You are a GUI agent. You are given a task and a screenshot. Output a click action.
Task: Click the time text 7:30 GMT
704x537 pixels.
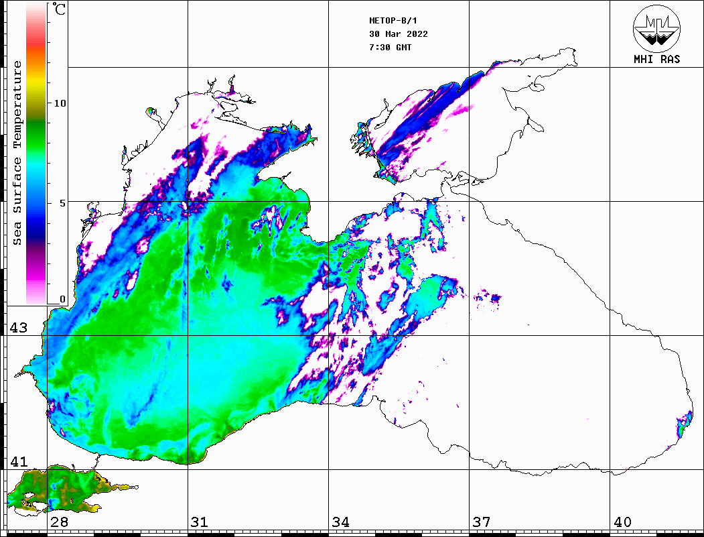point(390,47)
